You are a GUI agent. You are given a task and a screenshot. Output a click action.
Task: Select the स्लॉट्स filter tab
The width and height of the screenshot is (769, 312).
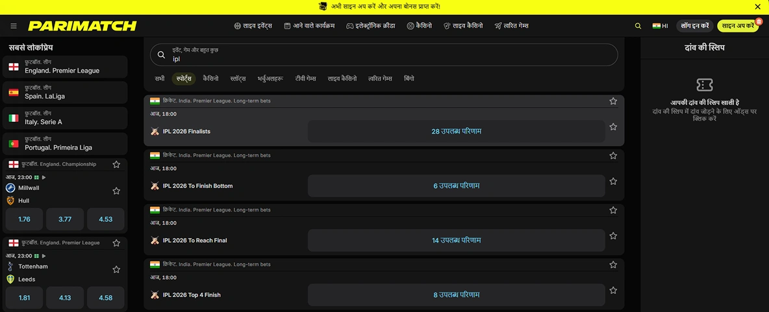[x=238, y=78]
